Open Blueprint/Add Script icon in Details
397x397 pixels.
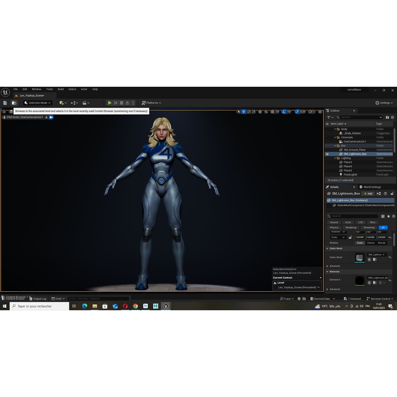click(379, 194)
